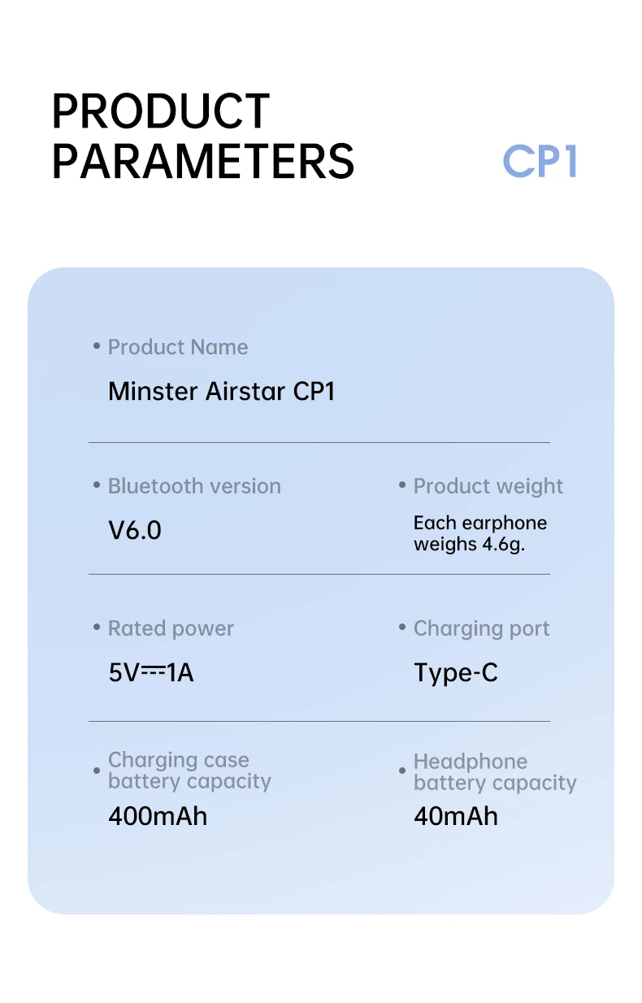The image size is (642, 1003).
Task: Select the Bluetooth version label
Action: [194, 486]
